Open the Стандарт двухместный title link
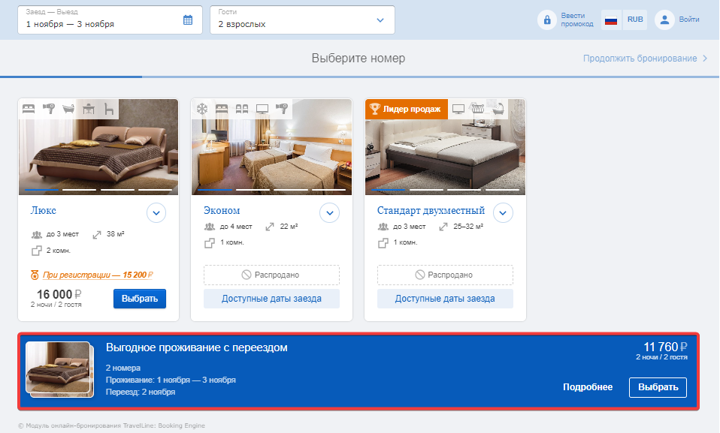 pyautogui.click(x=431, y=211)
